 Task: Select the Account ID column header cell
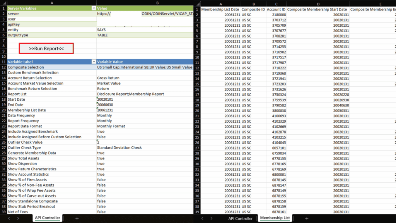tap(276, 9)
